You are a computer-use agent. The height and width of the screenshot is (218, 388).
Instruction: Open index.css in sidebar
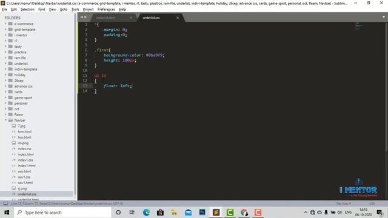(24, 149)
